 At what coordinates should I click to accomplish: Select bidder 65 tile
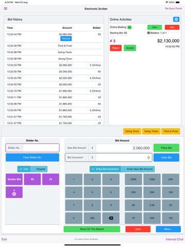[x=32, y=179]
